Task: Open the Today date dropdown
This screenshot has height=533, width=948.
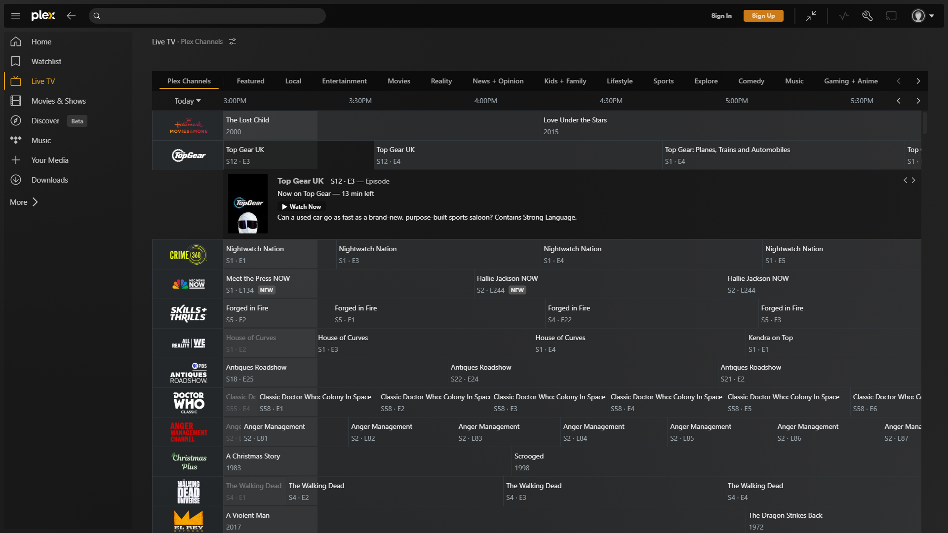Action: (x=187, y=101)
